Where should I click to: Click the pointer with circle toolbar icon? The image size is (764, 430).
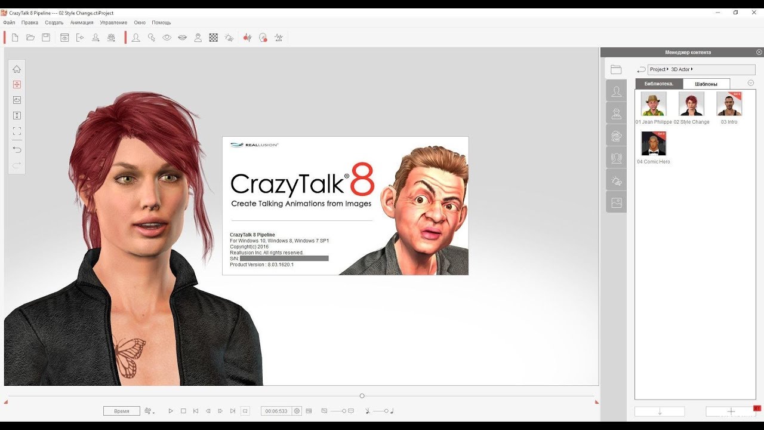click(152, 38)
